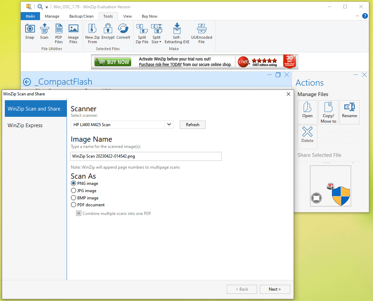Select the Tools ribbon tab
Image resolution: width=373 pixels, height=301 pixels.
(108, 16)
